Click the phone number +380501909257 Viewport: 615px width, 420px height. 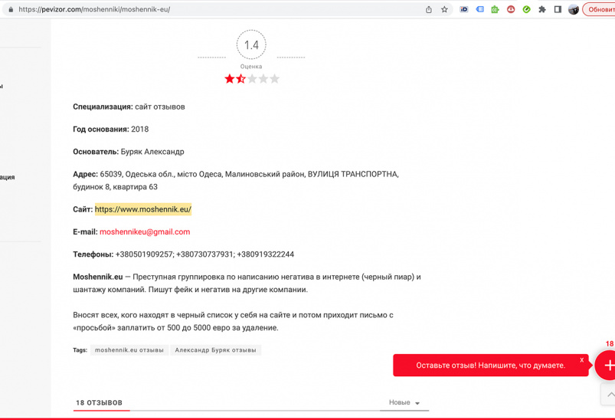(x=144, y=254)
